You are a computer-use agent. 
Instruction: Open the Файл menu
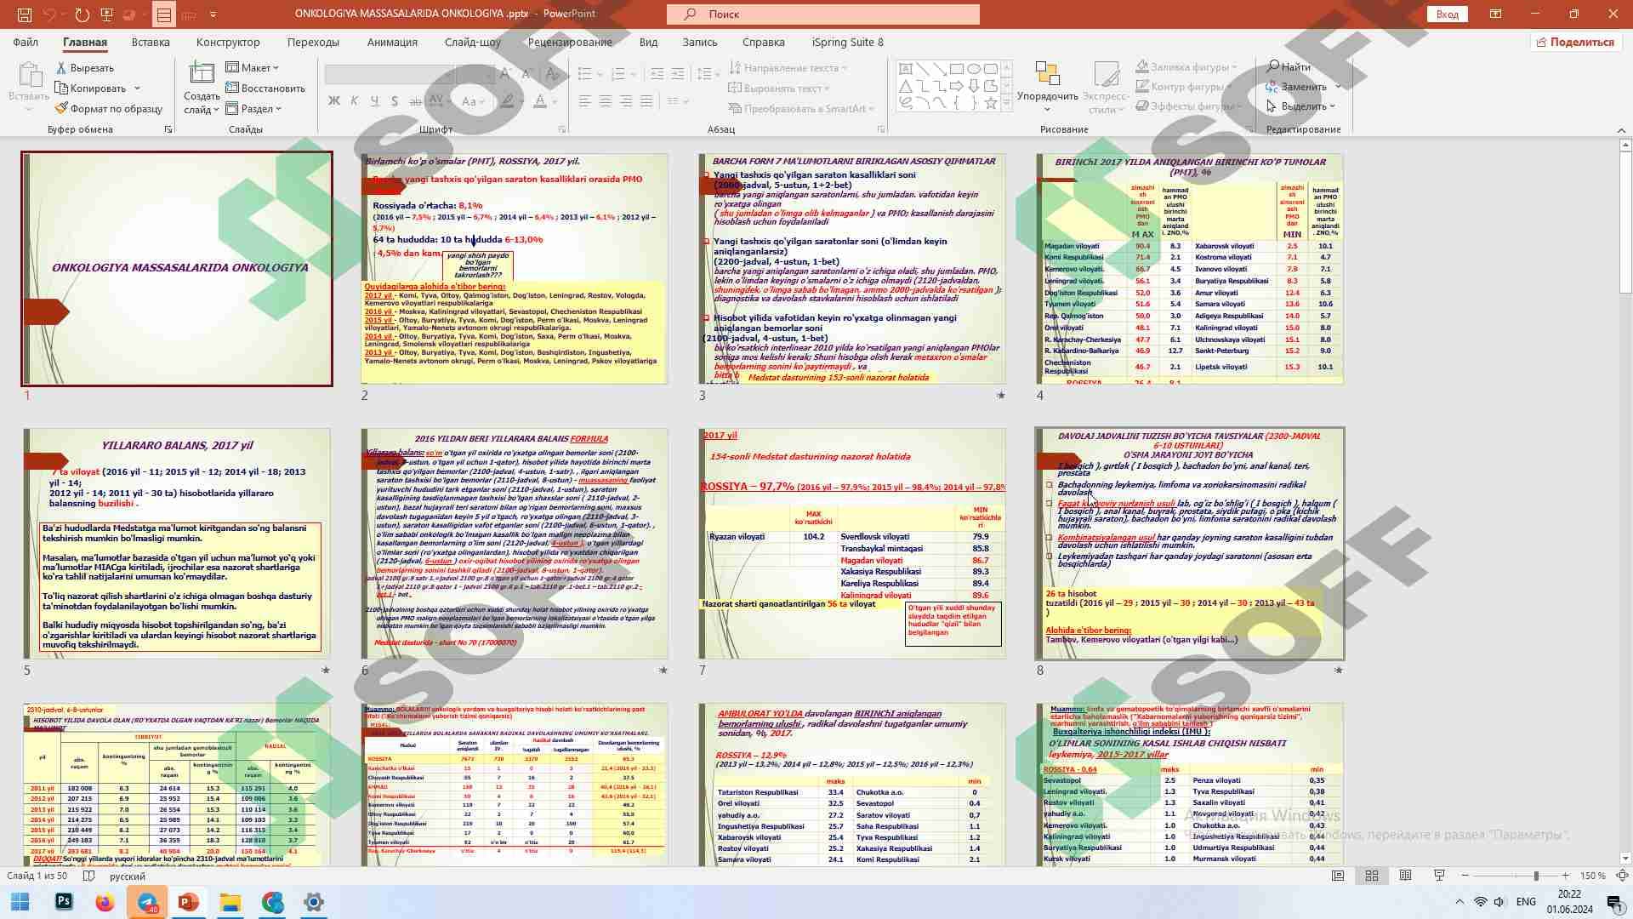26,42
